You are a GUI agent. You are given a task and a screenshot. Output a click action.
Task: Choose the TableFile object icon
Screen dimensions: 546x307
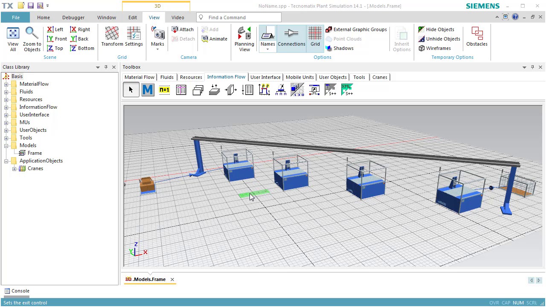[x=181, y=90]
